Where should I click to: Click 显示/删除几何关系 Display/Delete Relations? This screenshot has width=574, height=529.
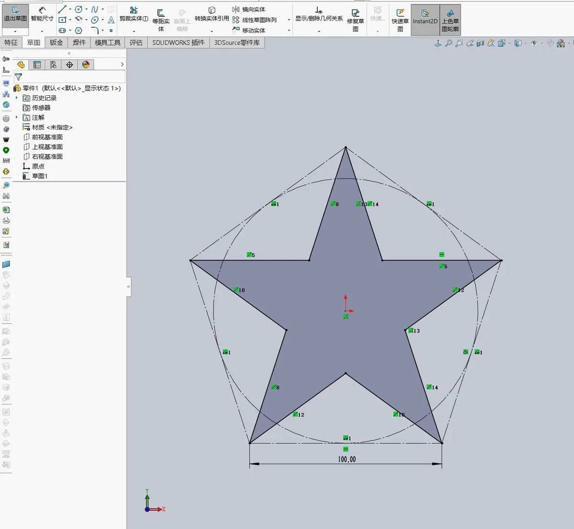click(x=319, y=15)
